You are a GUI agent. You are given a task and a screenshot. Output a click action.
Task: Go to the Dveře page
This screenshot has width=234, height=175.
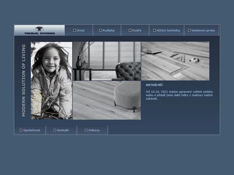(137, 31)
